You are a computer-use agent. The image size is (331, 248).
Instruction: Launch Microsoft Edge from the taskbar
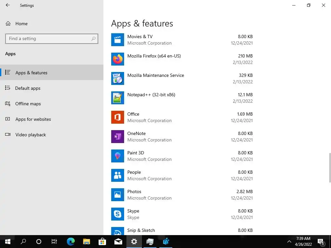71,242
